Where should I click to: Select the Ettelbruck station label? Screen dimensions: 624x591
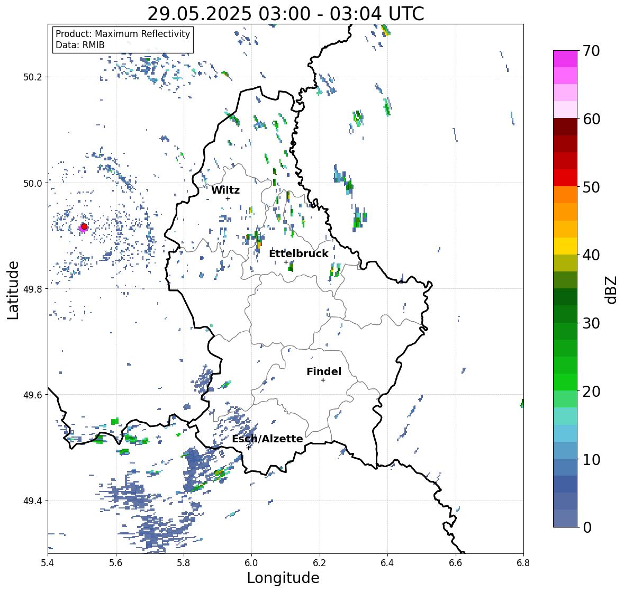[x=299, y=253]
